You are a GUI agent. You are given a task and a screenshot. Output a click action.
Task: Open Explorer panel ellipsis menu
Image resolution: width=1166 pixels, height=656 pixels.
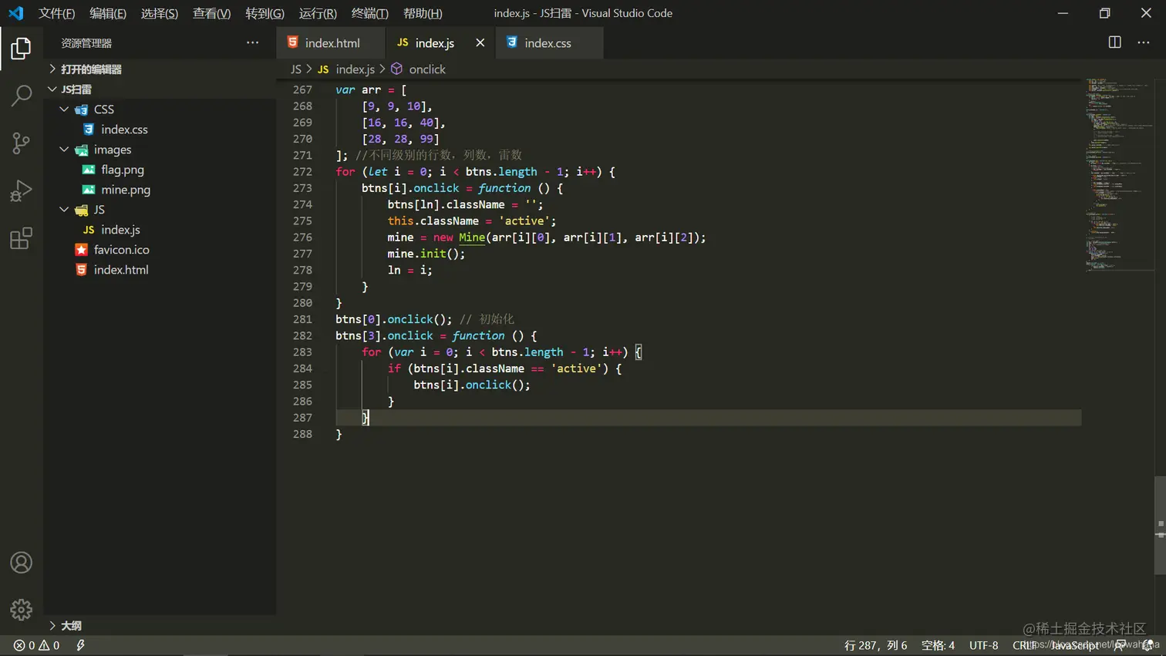coord(253,42)
